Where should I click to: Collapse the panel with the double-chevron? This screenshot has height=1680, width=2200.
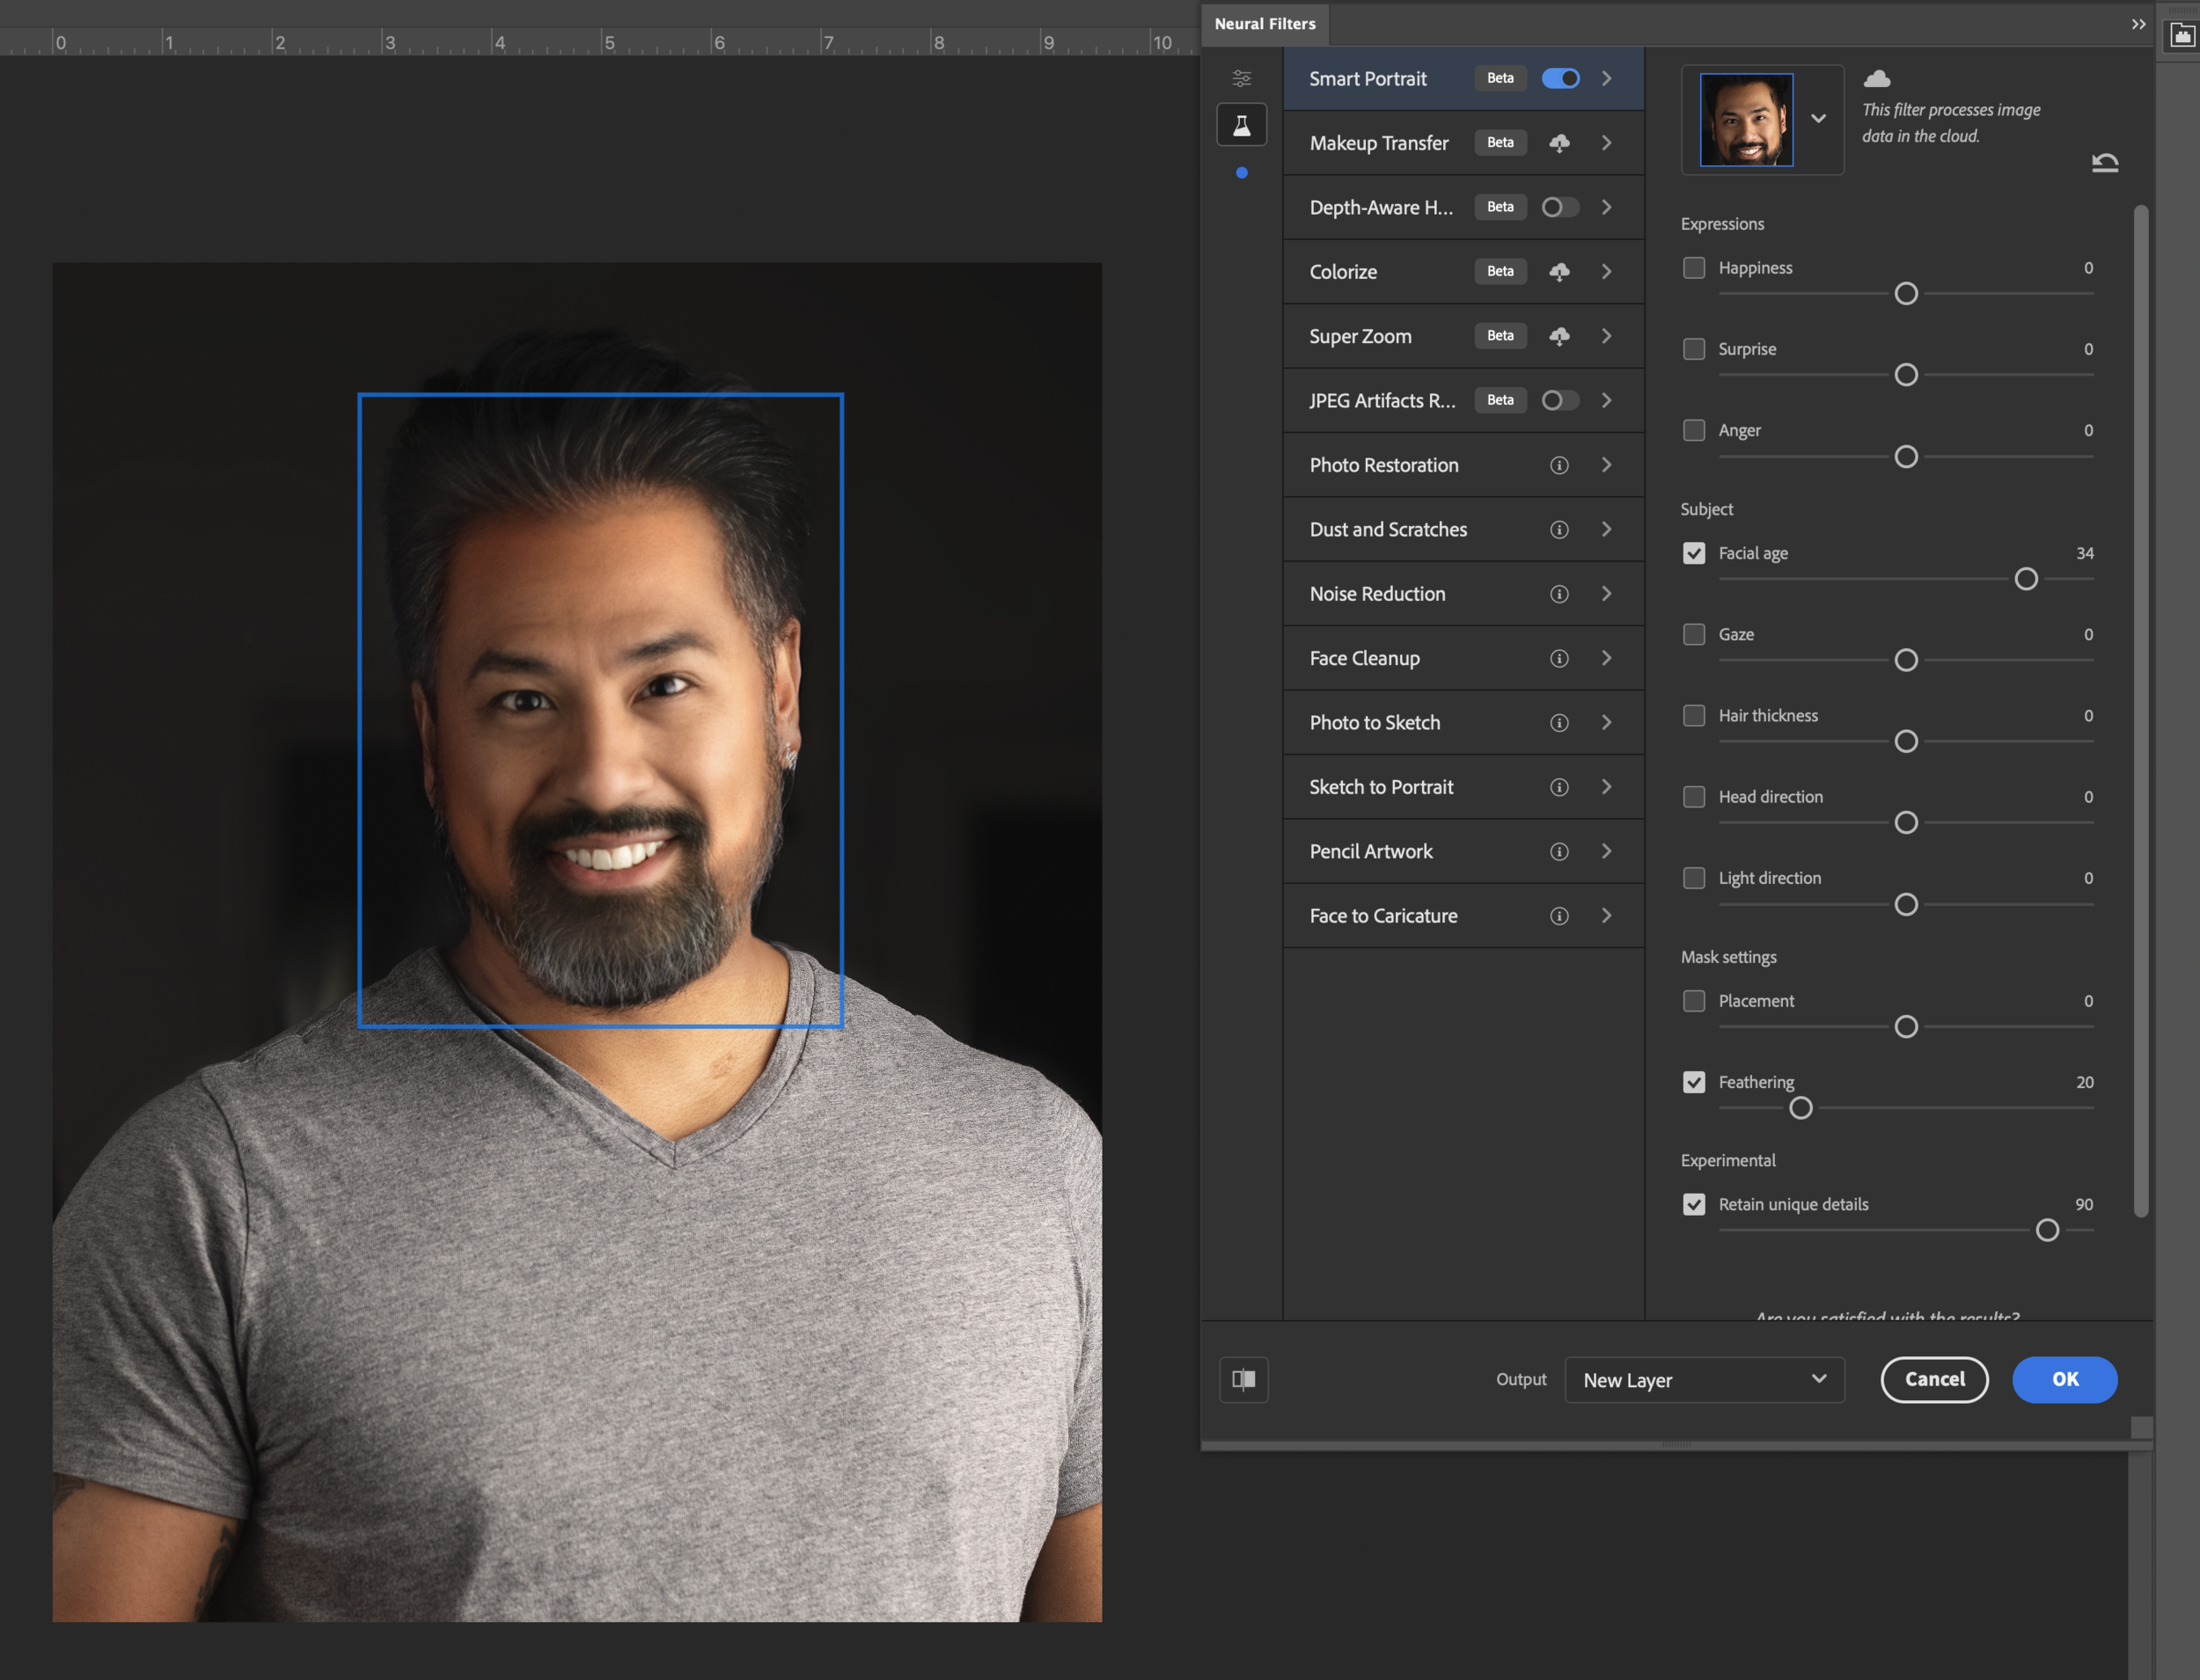pos(2138,24)
